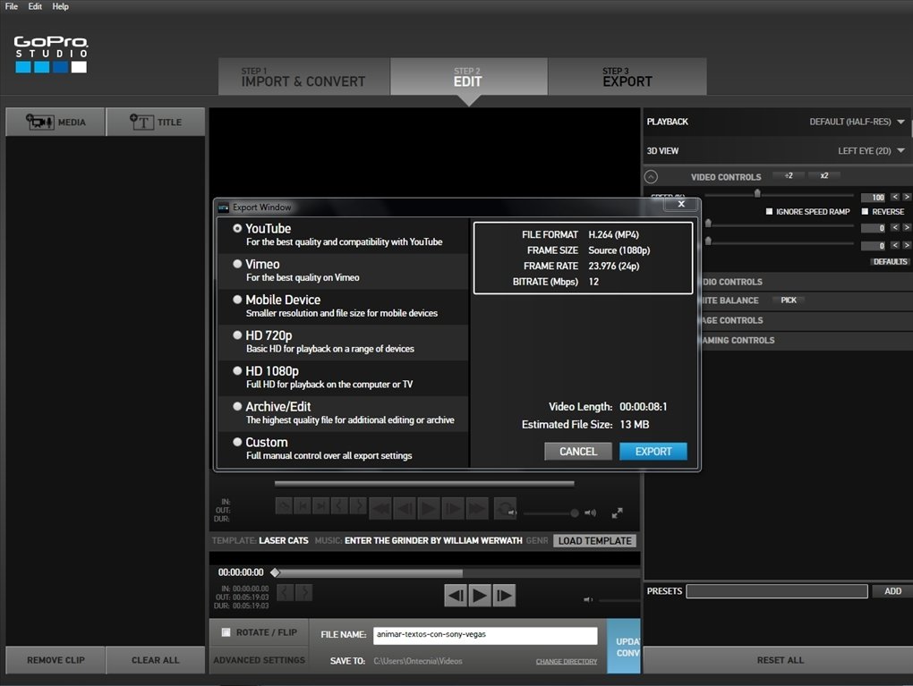
Task: Click step-forward frame in upper player controls
Action: (x=452, y=509)
